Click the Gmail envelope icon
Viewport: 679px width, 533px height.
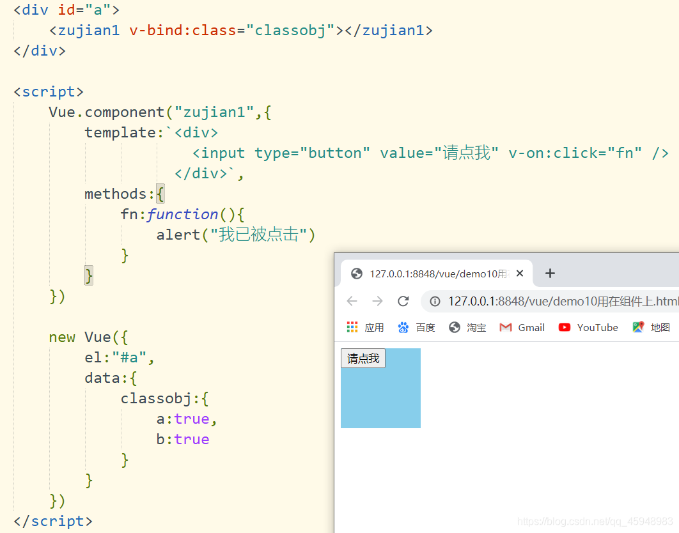click(x=505, y=327)
